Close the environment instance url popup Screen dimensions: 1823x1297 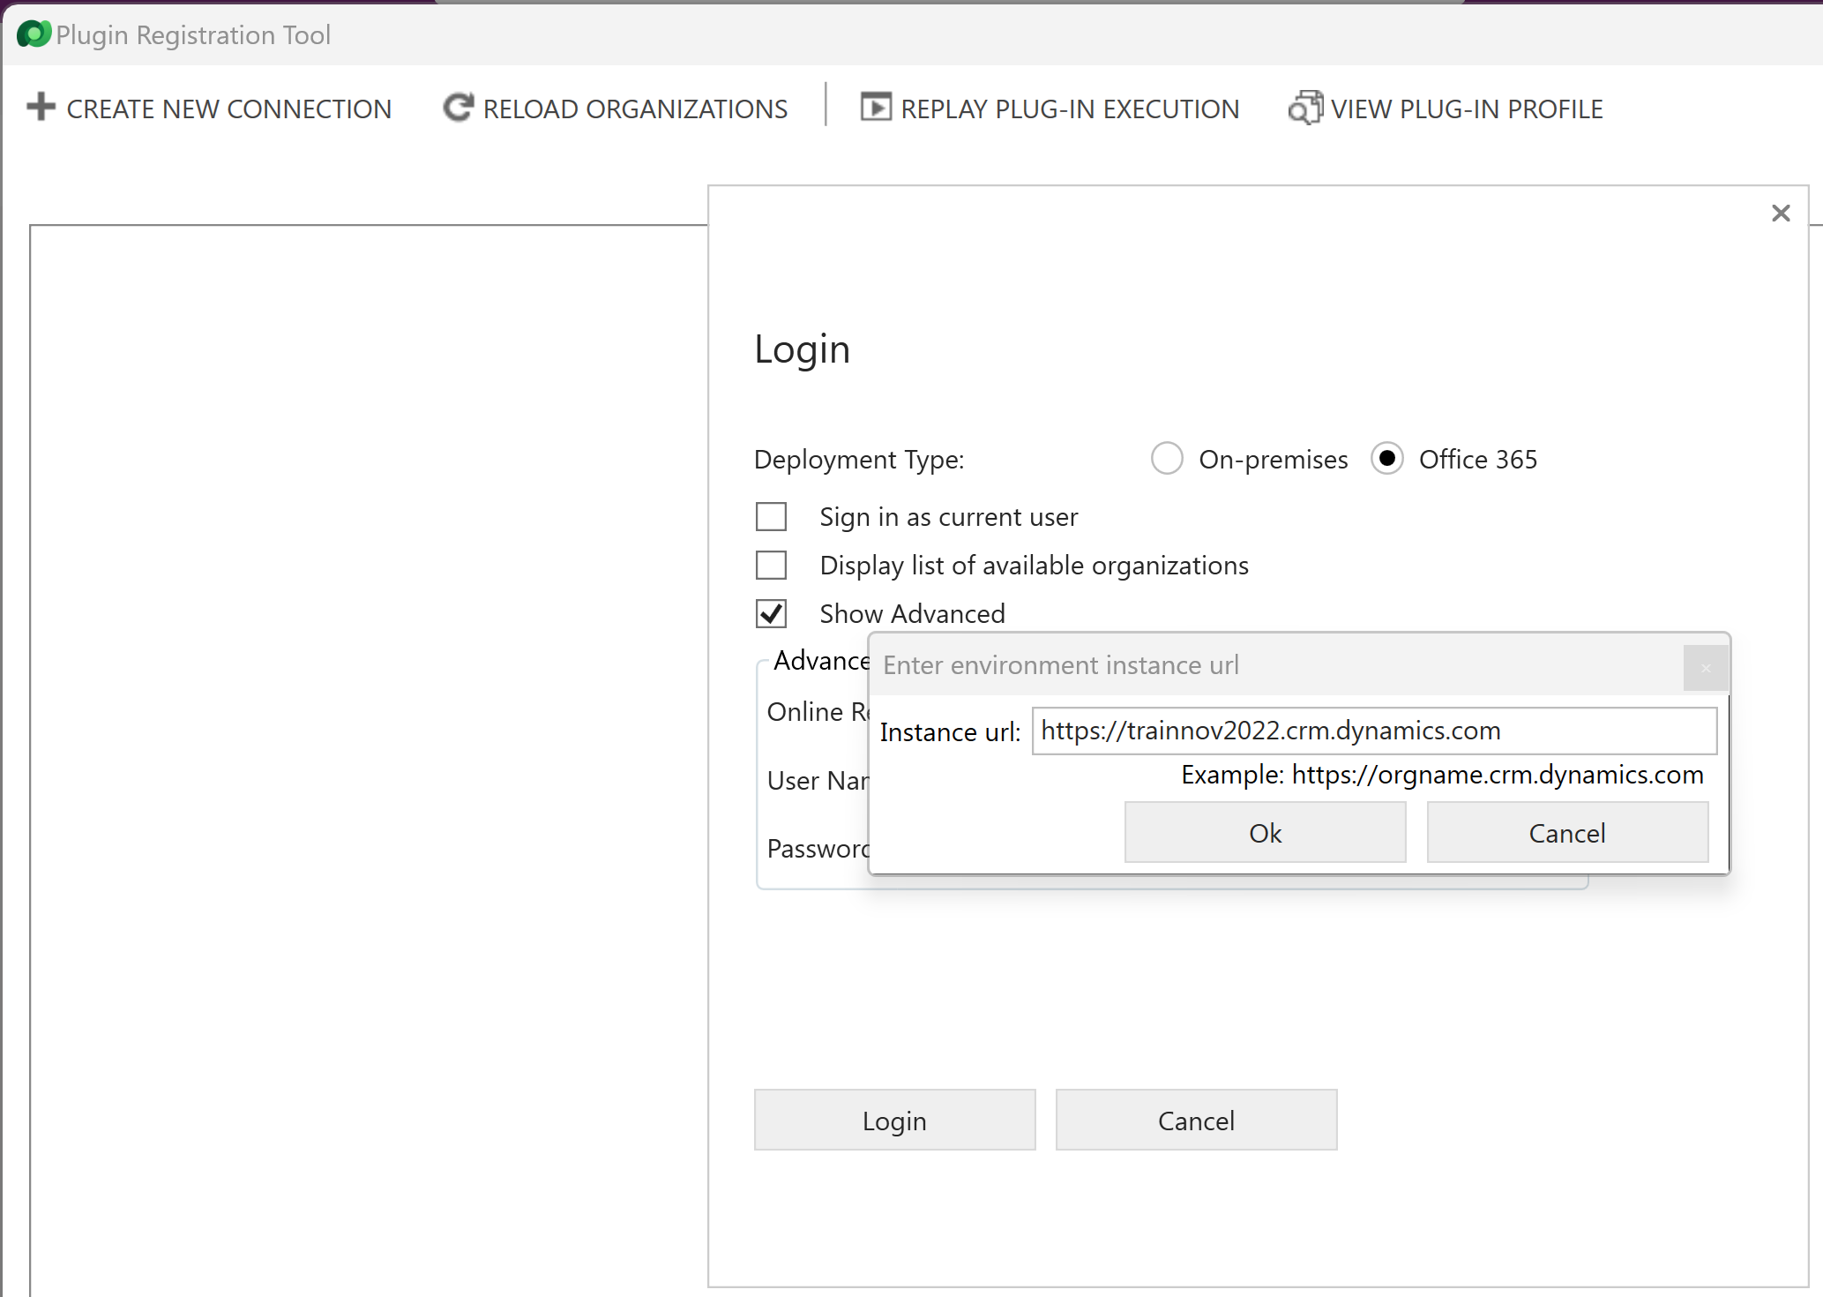point(1705,668)
